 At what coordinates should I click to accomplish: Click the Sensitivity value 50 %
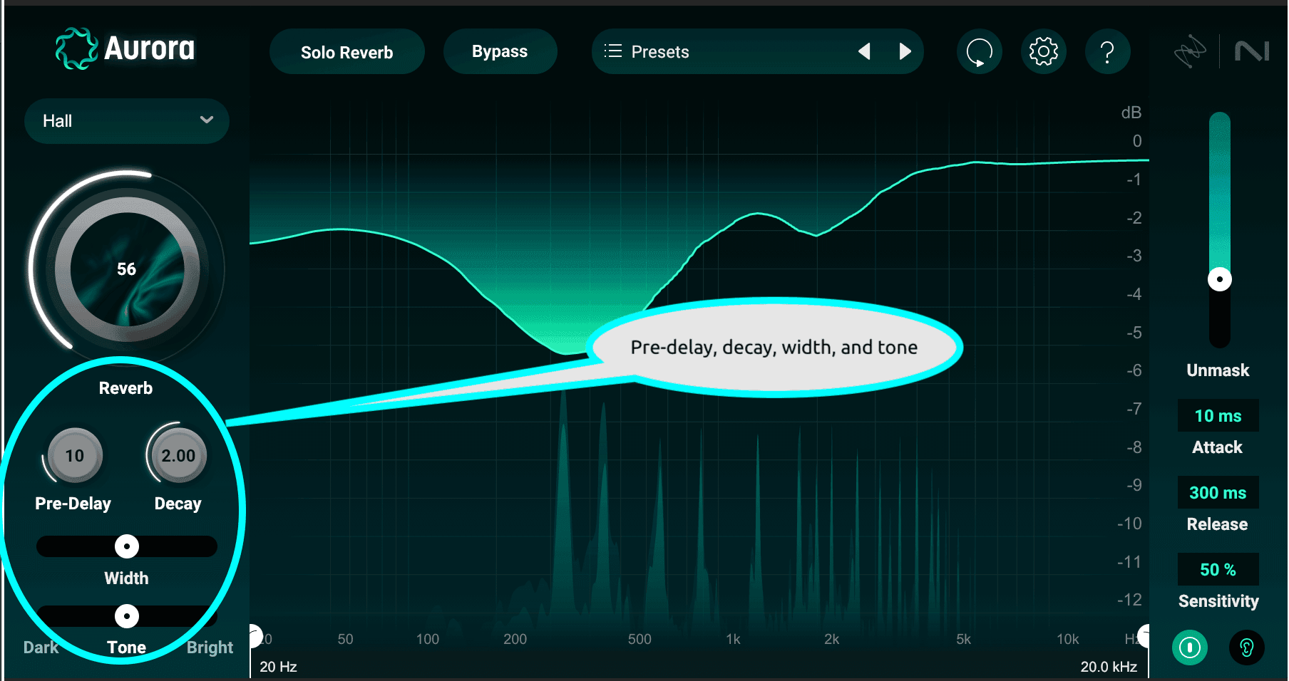pyautogui.click(x=1218, y=570)
